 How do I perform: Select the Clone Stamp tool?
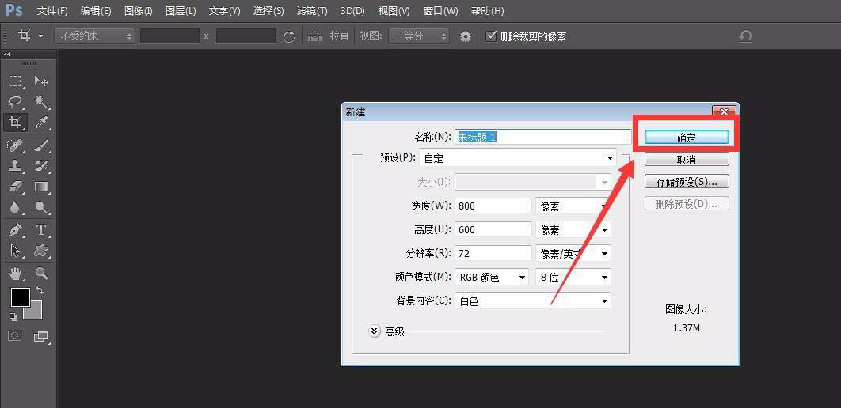(15, 166)
